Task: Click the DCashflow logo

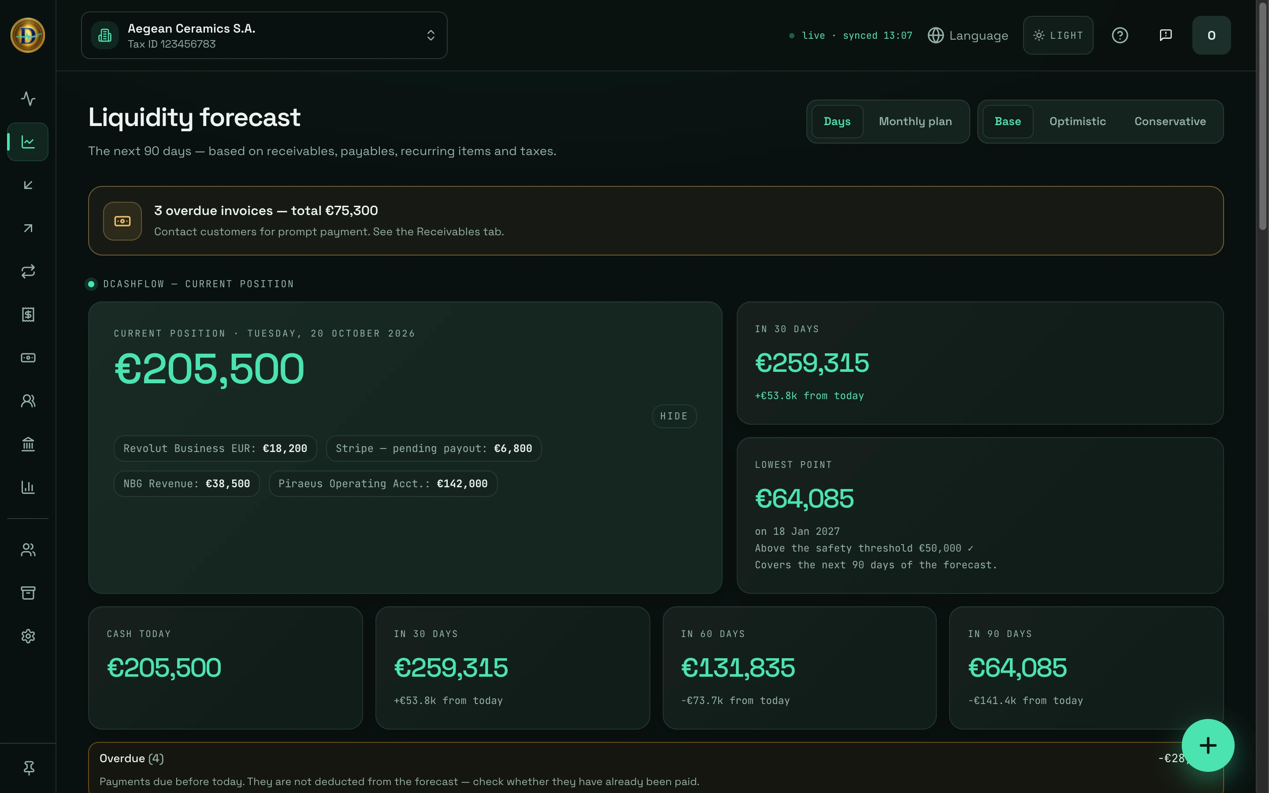Action: (x=28, y=35)
